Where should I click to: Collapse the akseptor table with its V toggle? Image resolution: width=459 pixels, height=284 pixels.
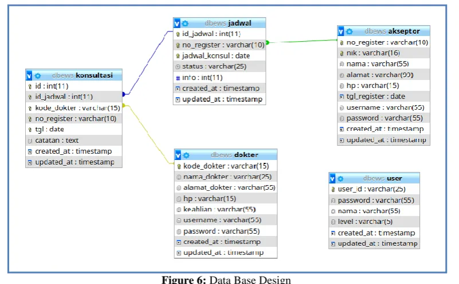click(341, 31)
